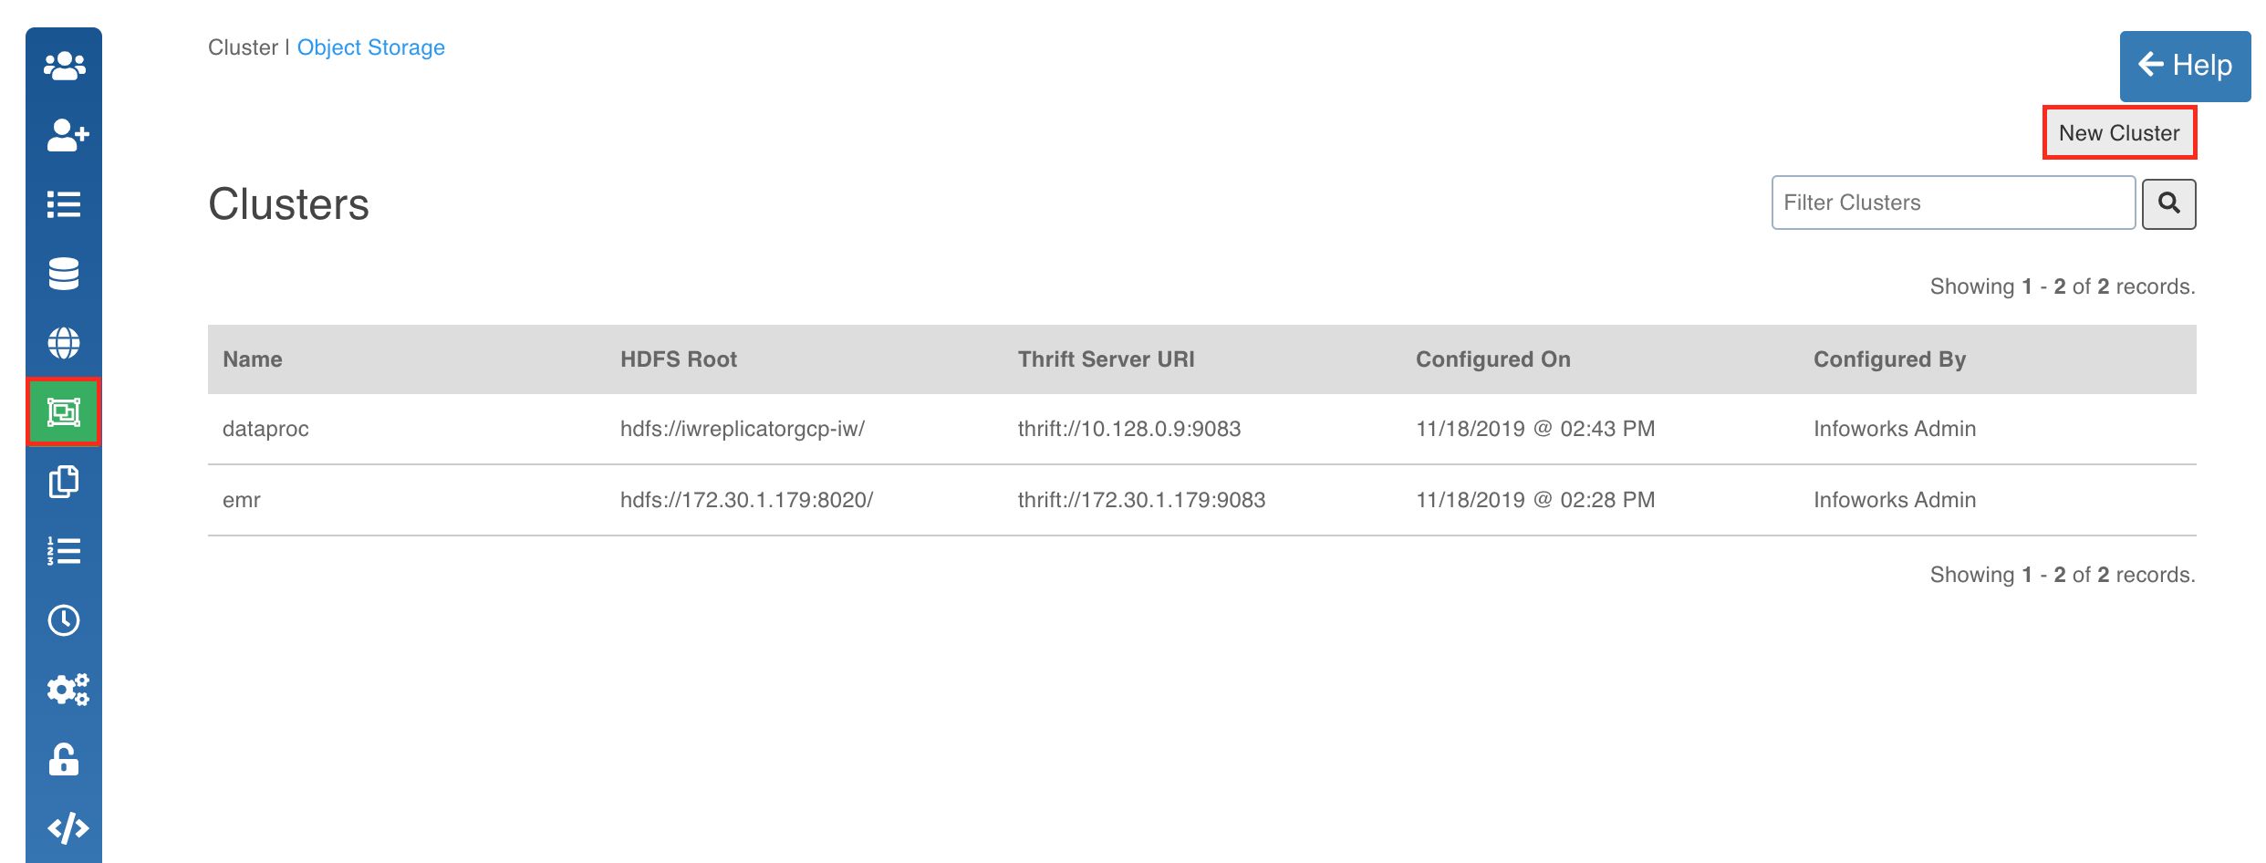Open the bulleted list sidebar icon
The image size is (2266, 863).
(64, 204)
